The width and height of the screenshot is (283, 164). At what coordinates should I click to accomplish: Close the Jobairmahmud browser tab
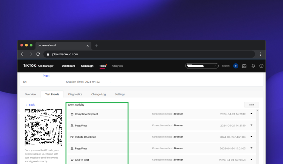(x=88, y=46)
